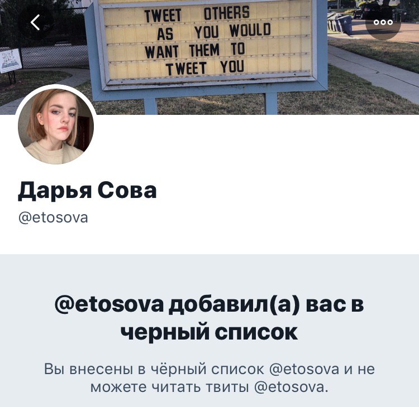419x407 pixels.
Task: Click the 'AS YOU WOULD' line on sign
Action: pyautogui.click(x=214, y=32)
